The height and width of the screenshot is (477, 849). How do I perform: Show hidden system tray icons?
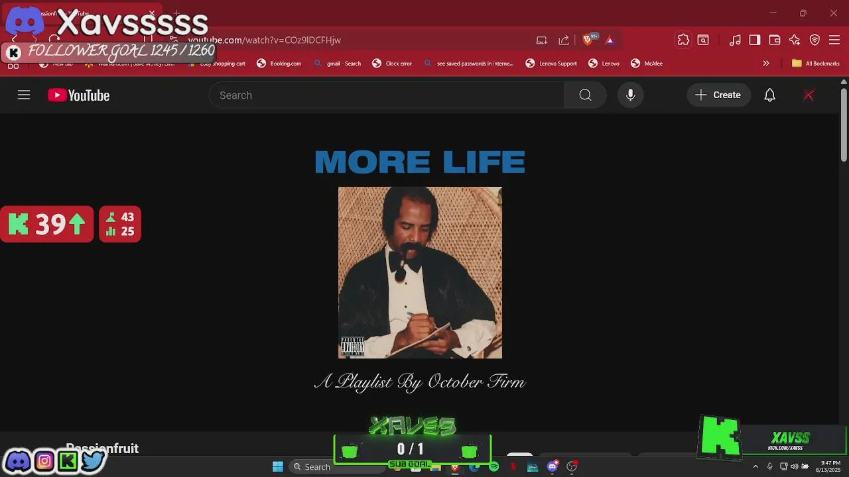(755, 467)
